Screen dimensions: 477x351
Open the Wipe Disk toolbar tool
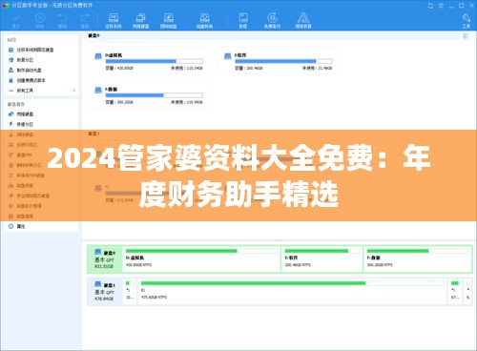click(x=168, y=20)
